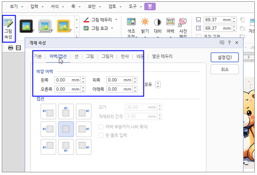257x175 pixels.
Task: Select caption position top-center
Action: [x=66, y=112]
